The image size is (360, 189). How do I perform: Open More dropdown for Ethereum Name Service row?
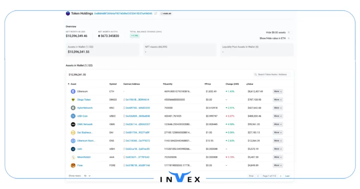[278, 141]
